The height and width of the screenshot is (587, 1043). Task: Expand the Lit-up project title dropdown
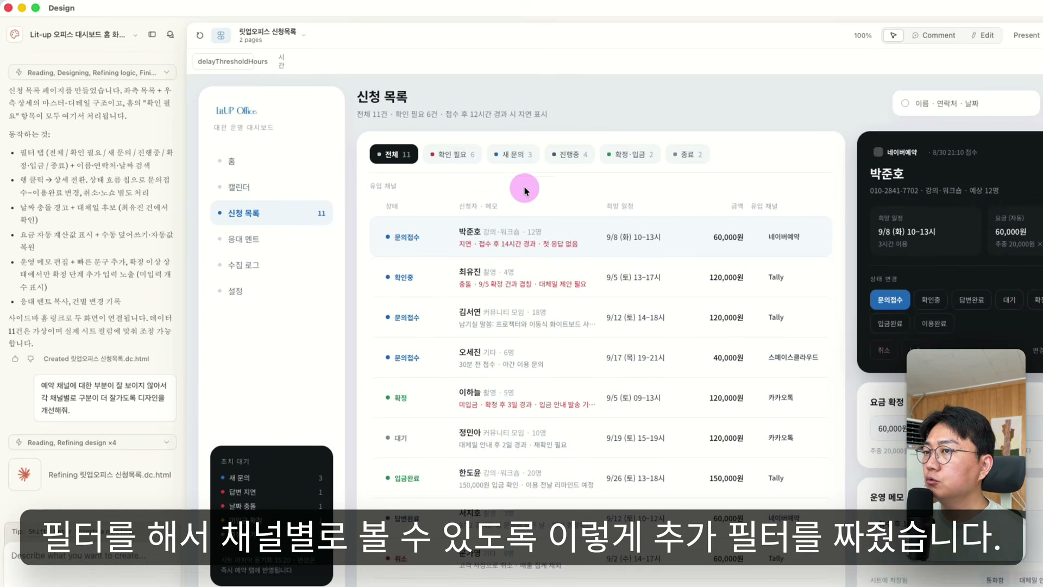[135, 35]
